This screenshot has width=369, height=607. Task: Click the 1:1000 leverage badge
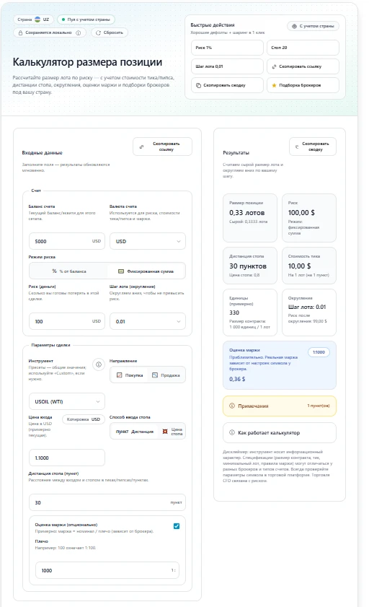click(x=319, y=352)
